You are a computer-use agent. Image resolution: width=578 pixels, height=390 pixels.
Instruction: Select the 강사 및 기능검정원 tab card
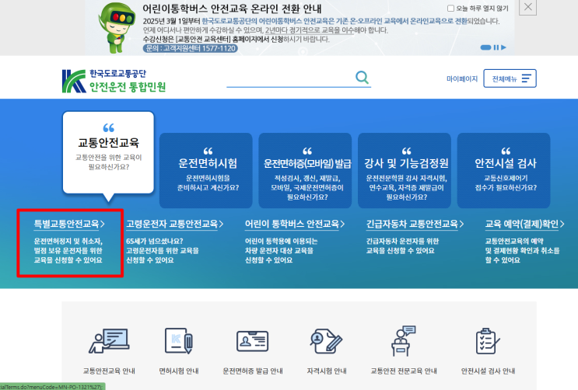(405, 170)
